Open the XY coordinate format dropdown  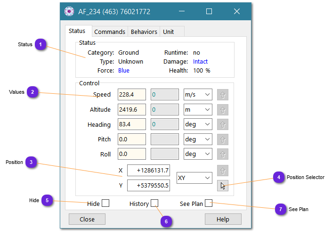(x=194, y=178)
